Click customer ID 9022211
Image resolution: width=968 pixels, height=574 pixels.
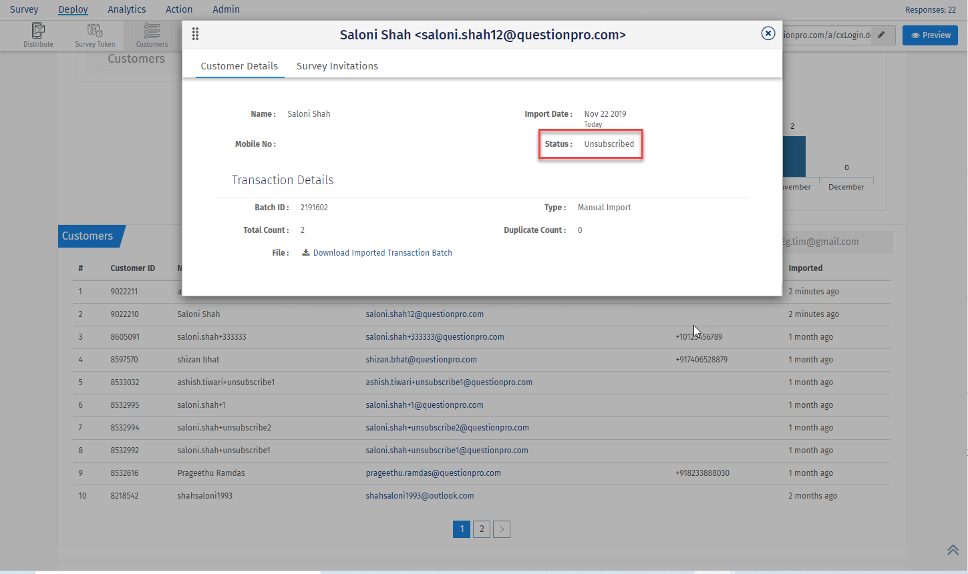pyautogui.click(x=124, y=291)
